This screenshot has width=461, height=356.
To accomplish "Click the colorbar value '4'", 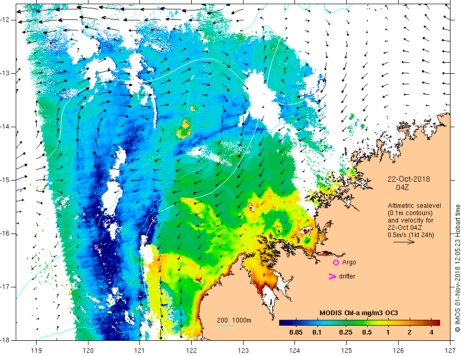I will [431, 332].
